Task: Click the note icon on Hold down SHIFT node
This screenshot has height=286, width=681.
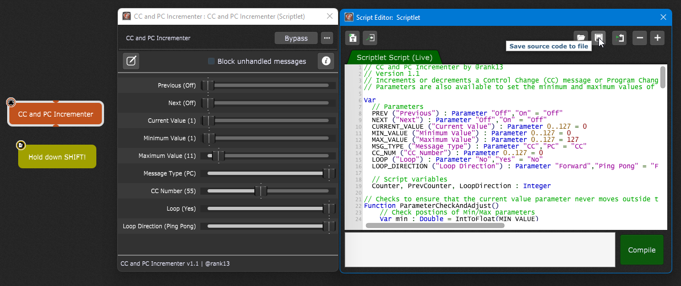Action: point(20,145)
